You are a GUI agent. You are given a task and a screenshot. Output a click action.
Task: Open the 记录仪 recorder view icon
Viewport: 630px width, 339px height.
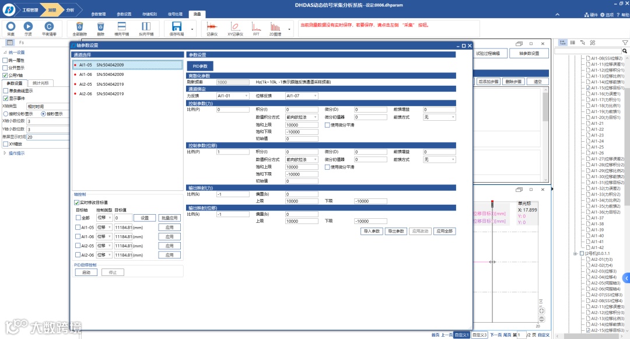tap(212, 26)
